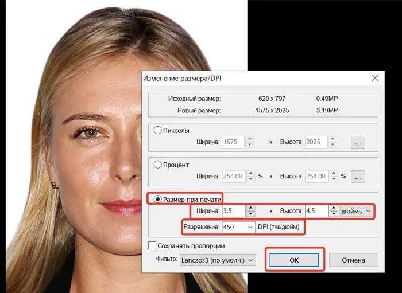Decrease print width with down arrow

coord(250,214)
